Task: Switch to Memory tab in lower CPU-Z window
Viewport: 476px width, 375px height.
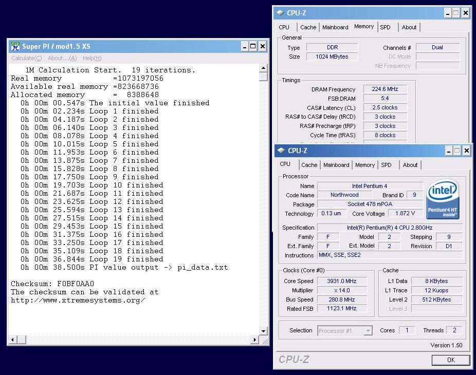Action: [365, 165]
